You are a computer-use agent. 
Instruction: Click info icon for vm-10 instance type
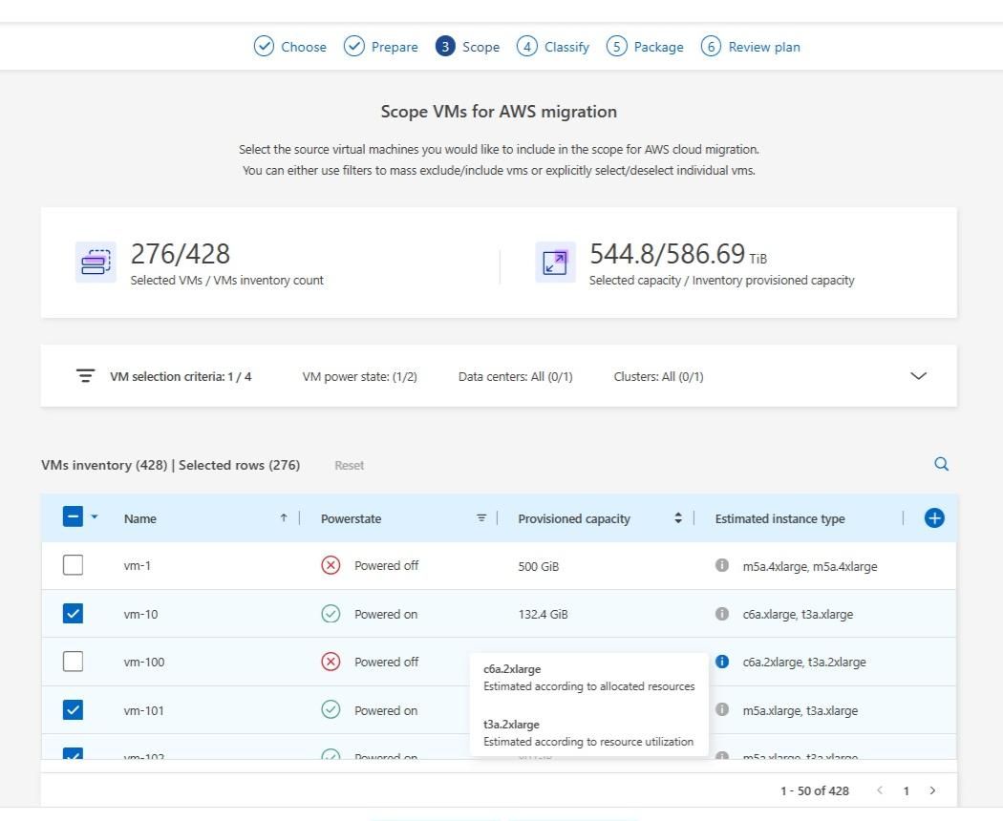[x=722, y=614]
